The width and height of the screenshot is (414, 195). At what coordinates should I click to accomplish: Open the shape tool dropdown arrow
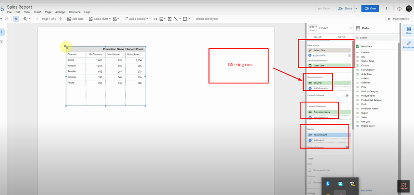point(189,19)
